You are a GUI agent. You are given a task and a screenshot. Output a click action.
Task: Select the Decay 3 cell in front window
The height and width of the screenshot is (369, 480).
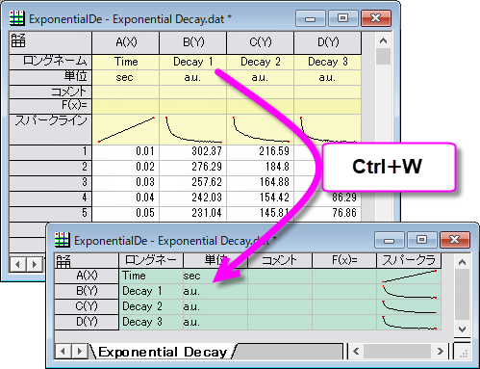pos(151,322)
